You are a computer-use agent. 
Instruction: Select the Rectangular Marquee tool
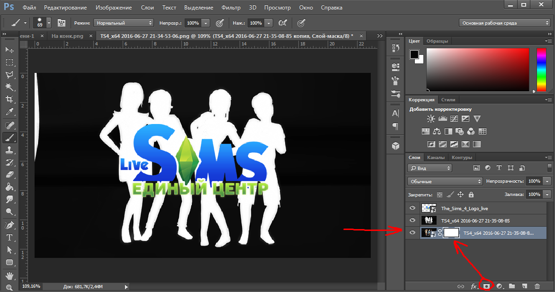point(9,62)
